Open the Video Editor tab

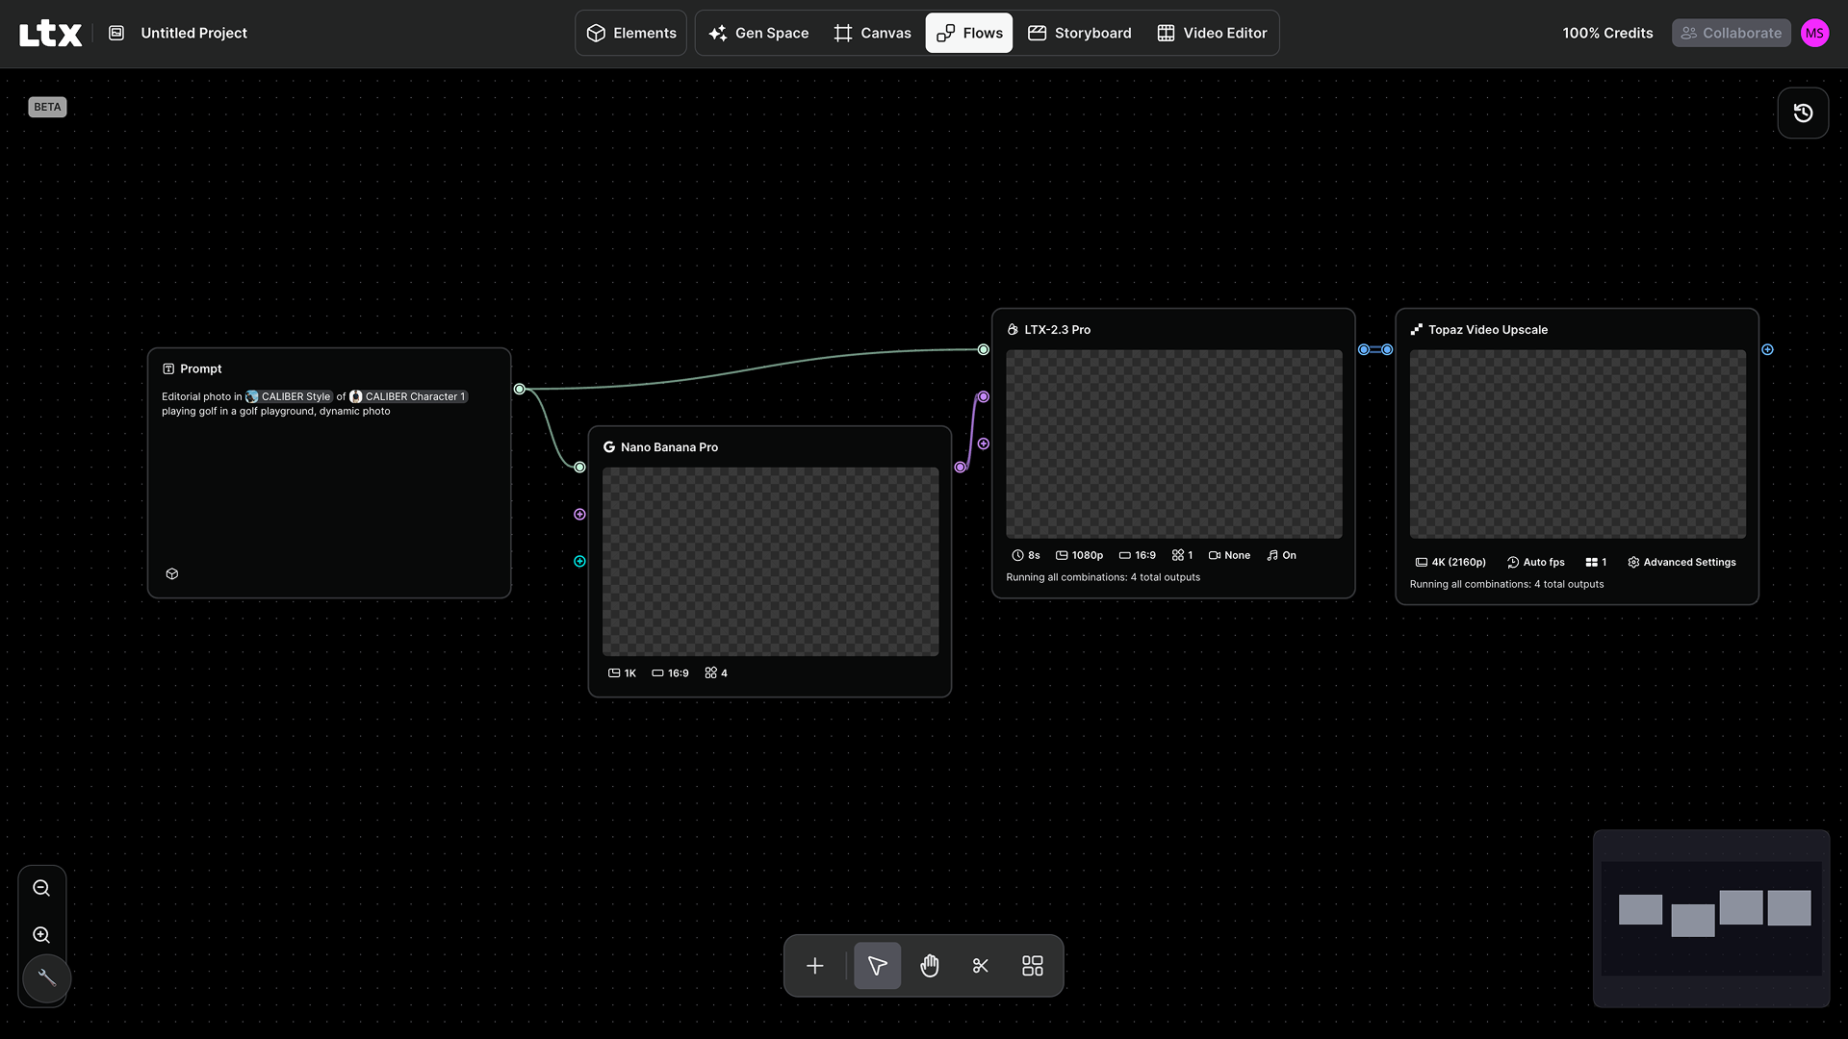(x=1212, y=33)
